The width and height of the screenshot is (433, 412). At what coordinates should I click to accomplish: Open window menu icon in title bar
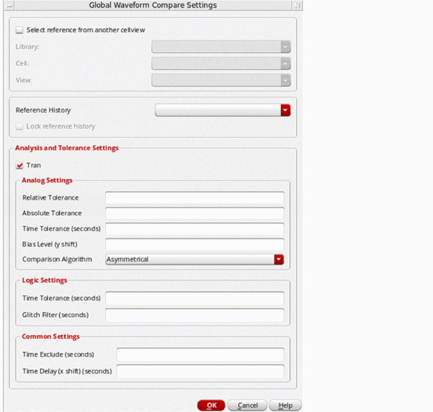[9, 5]
